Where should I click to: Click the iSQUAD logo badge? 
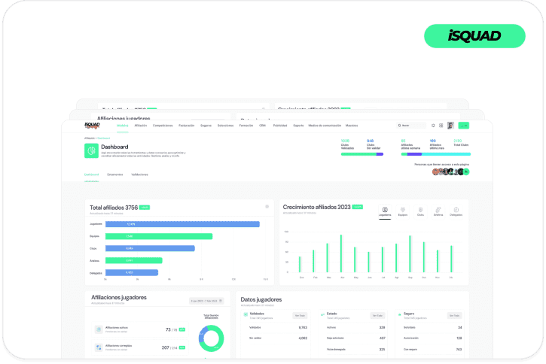474,35
